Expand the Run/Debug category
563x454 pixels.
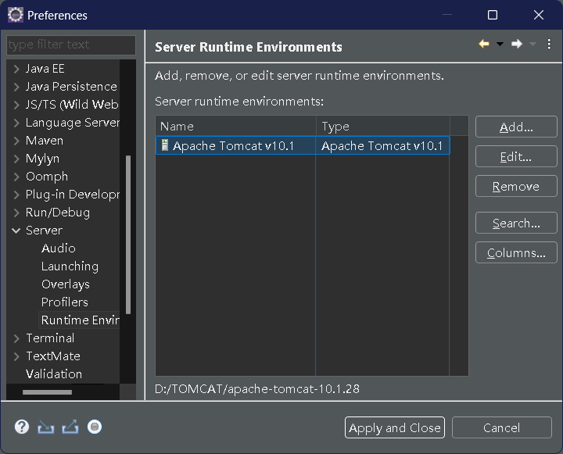(x=16, y=213)
